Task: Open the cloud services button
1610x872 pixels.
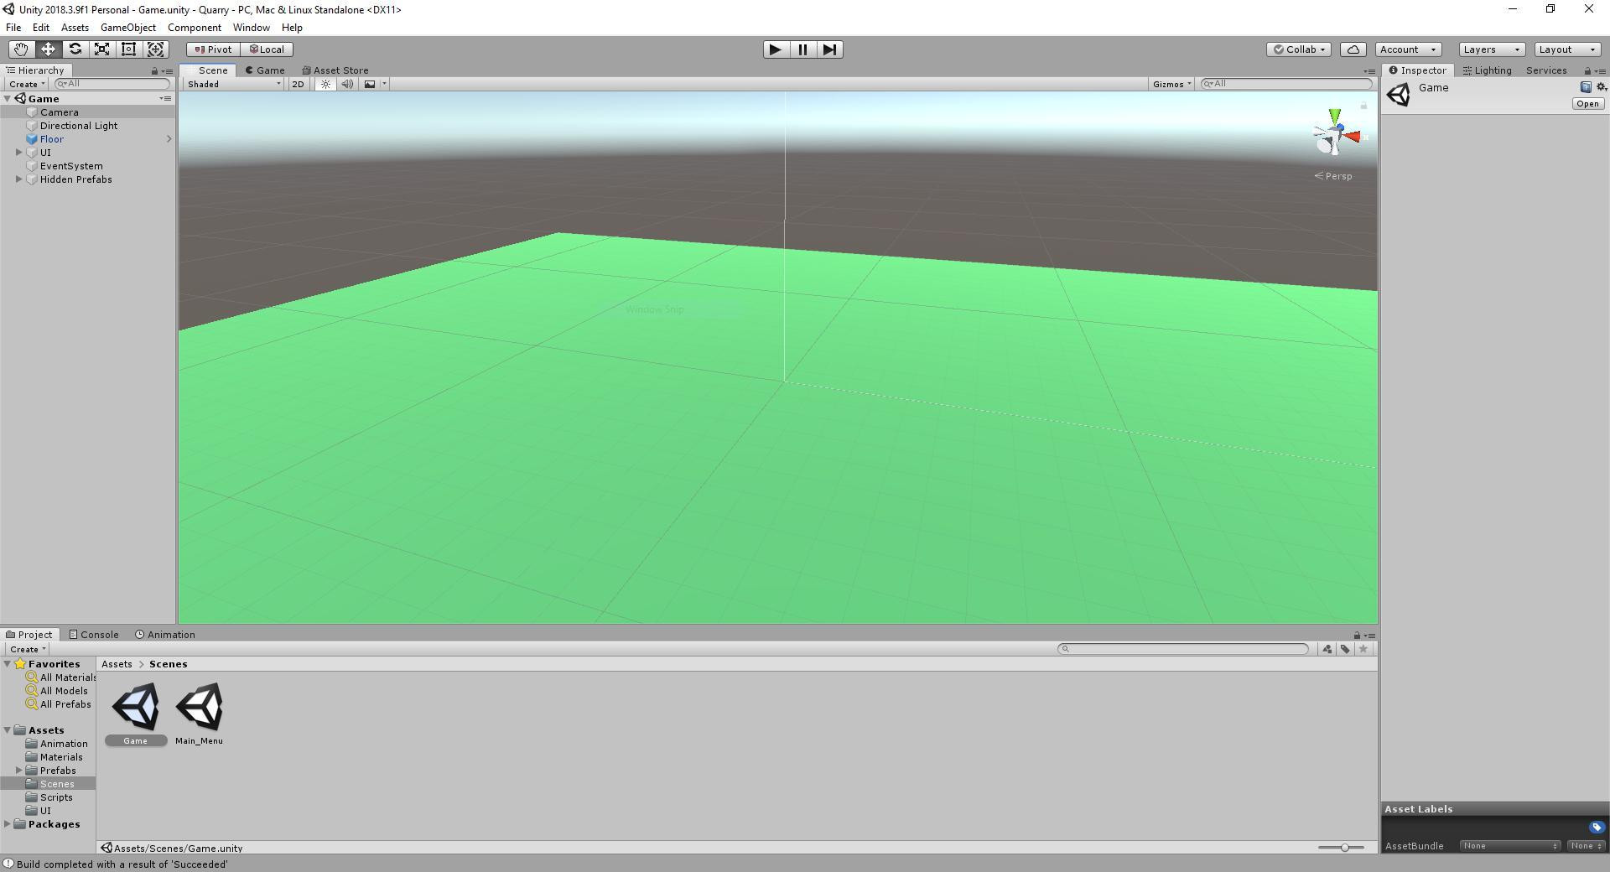Action: tap(1353, 49)
